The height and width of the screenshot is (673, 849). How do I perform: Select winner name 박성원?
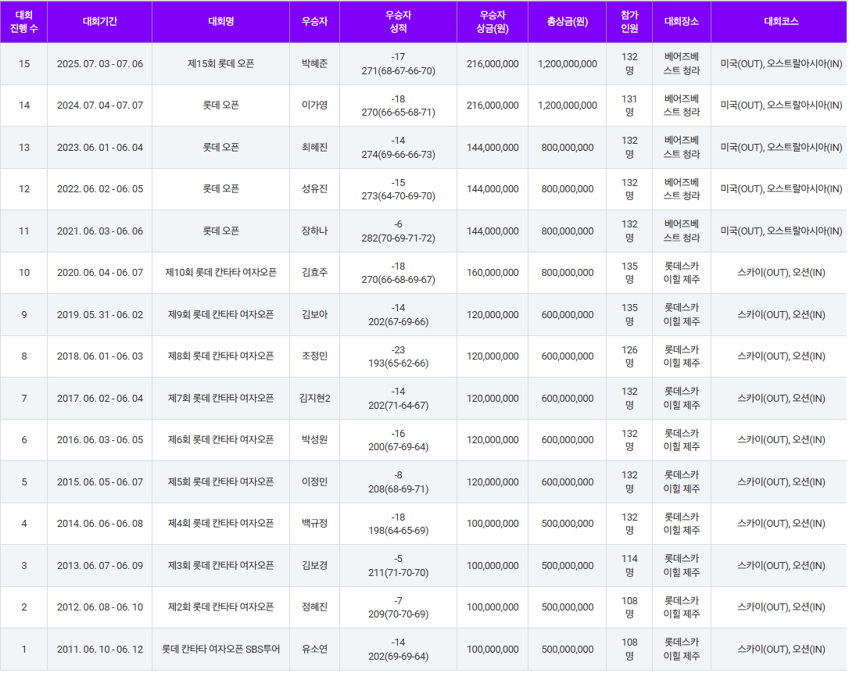(x=314, y=440)
